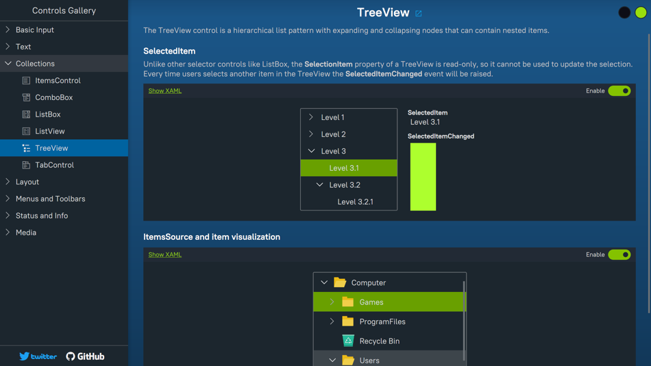
Task: Click the GitHub logo in footer
Action: [x=85, y=356]
